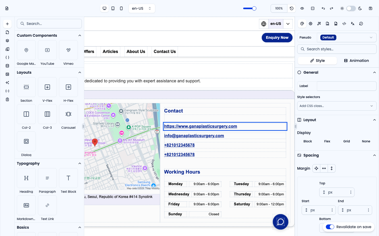This screenshot has height=236, width=379.
Task: Select desktop viewport icon
Action: coord(104,8)
